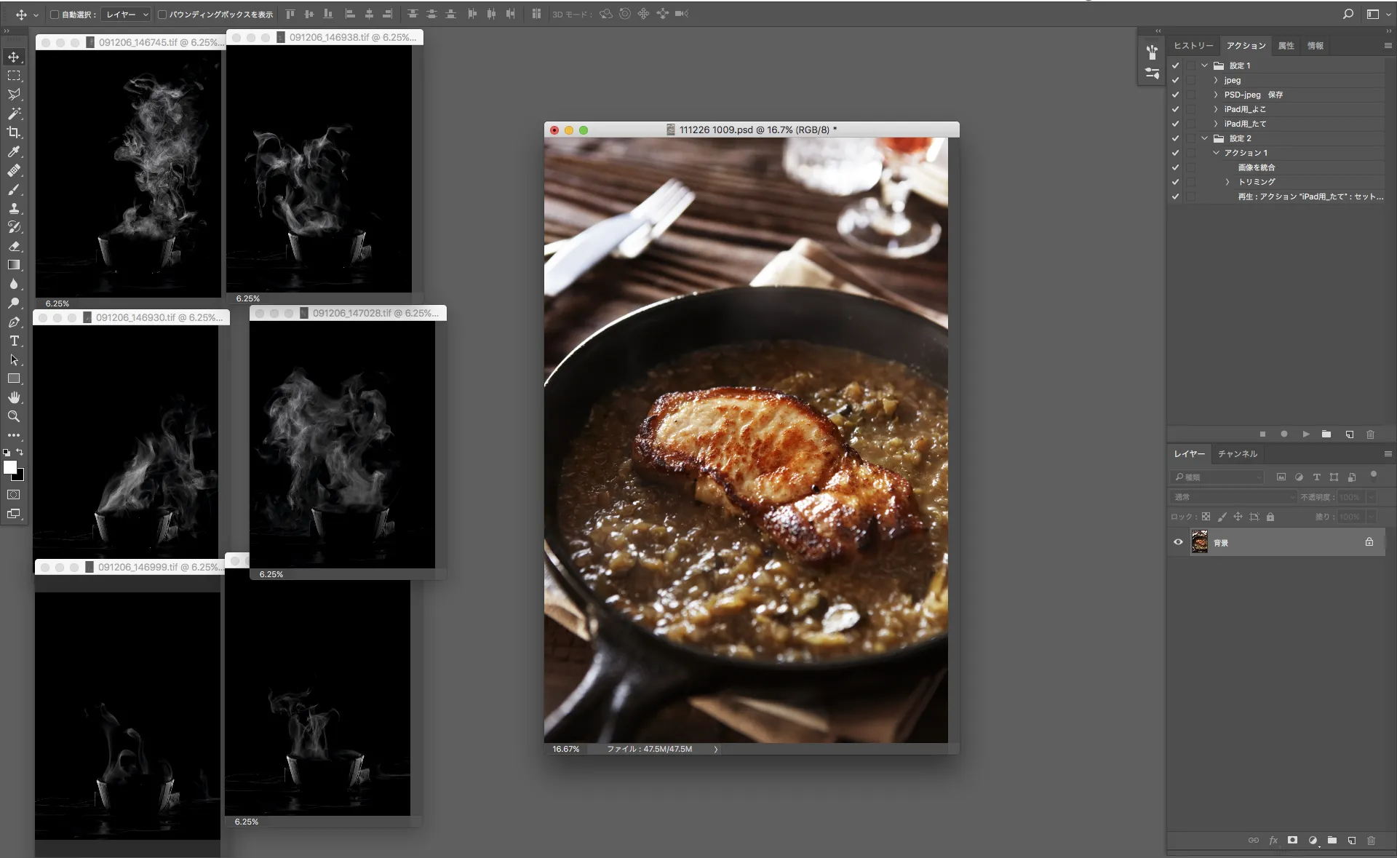Add a layer mask

(x=1292, y=840)
